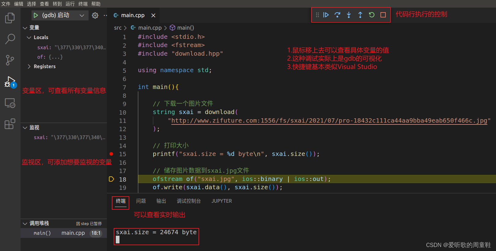Switch to the 输出 panel tab
The image size is (496, 251).
click(161, 201)
